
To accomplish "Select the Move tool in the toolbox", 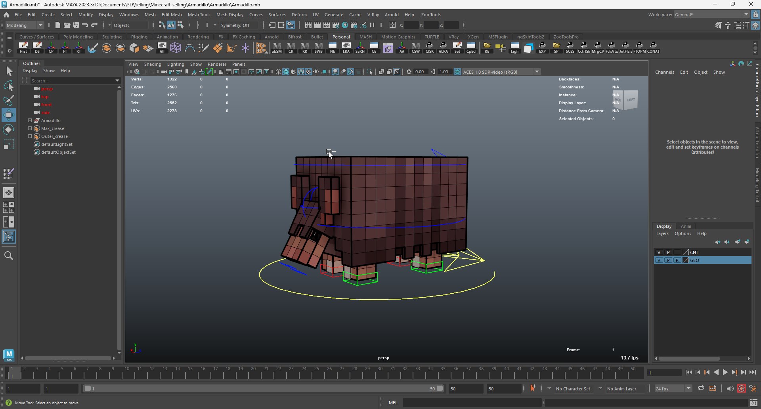I will point(9,115).
